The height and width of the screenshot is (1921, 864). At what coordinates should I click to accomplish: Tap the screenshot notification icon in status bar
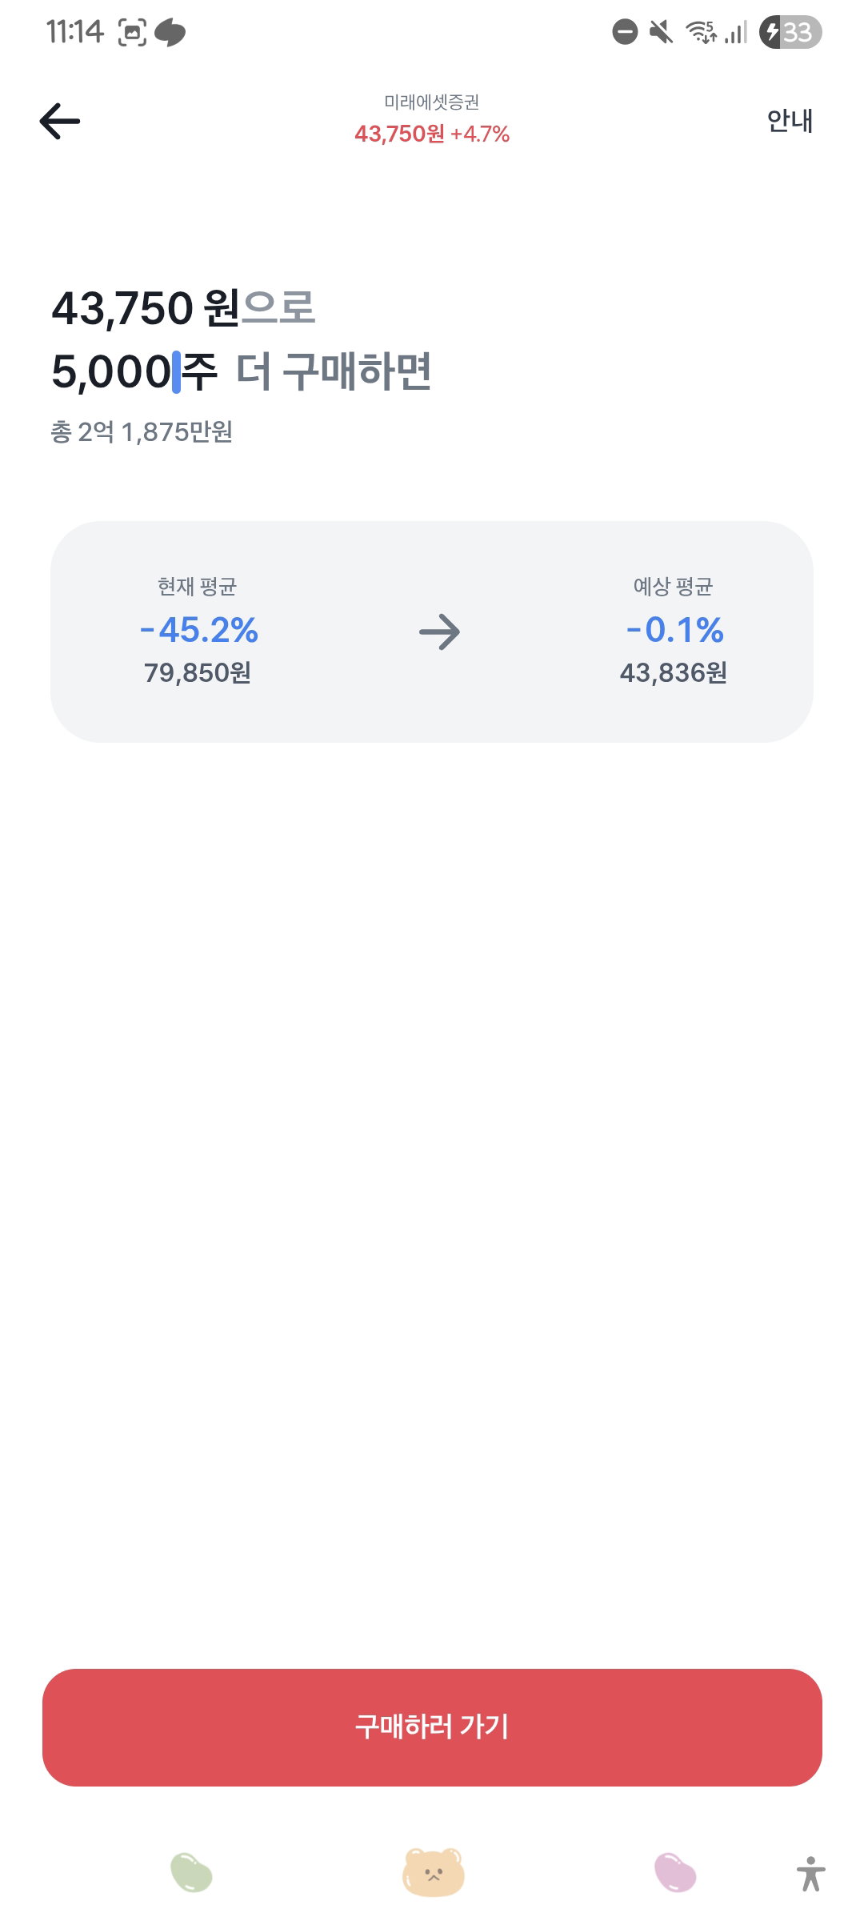click(x=132, y=32)
